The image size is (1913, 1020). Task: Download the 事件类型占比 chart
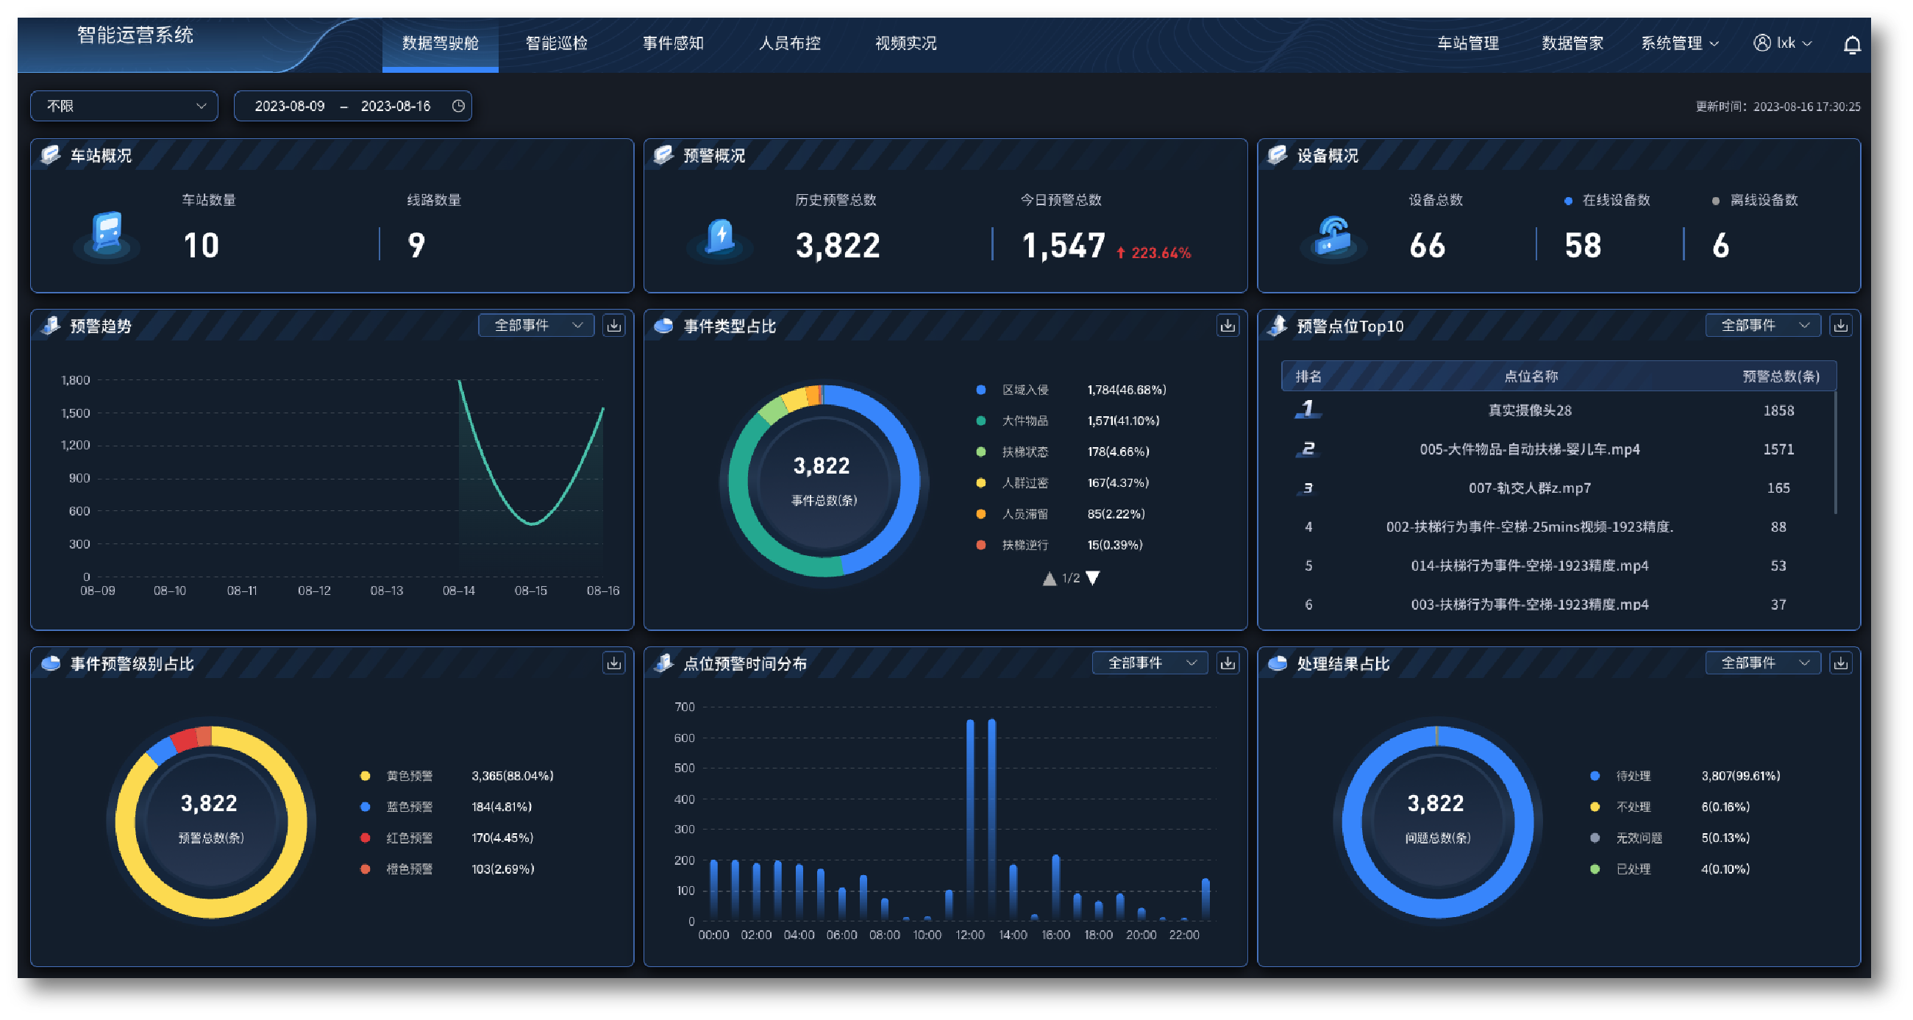pos(1227,325)
